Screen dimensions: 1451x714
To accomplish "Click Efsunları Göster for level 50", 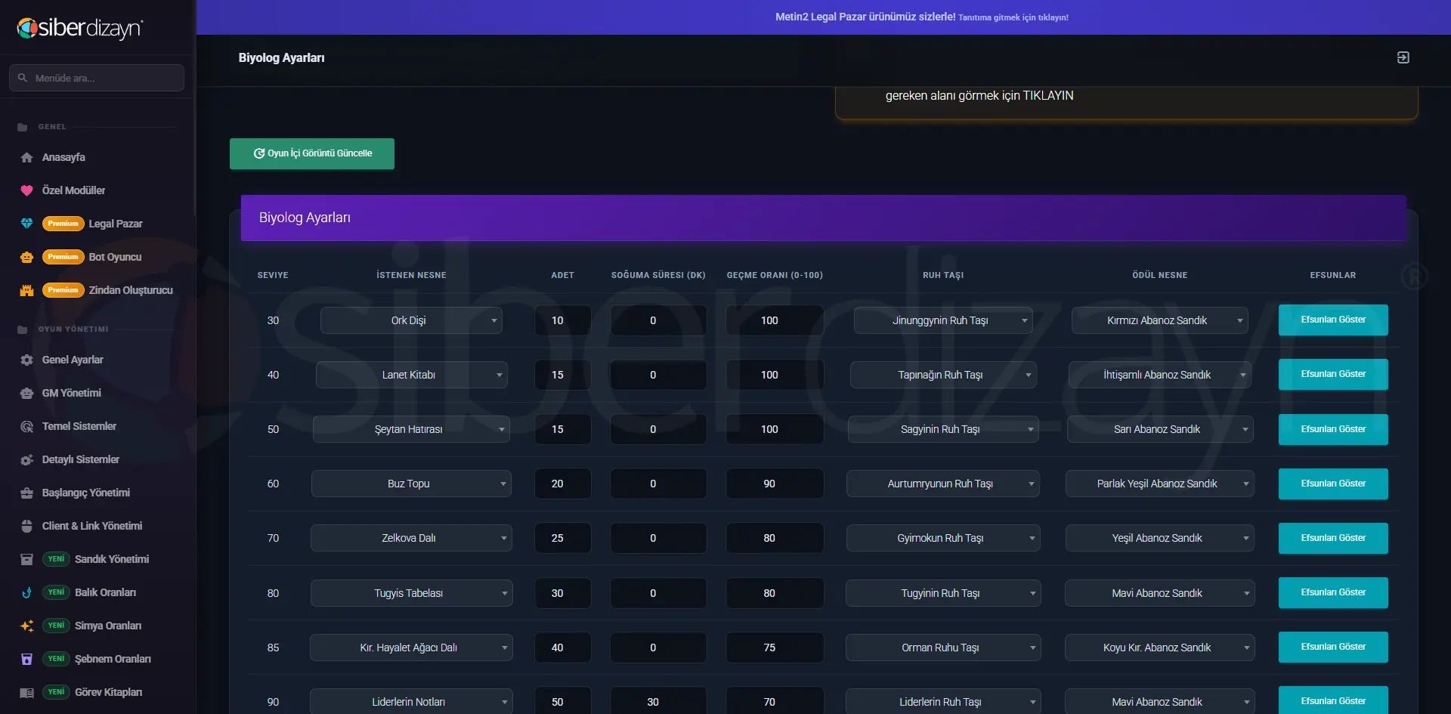I will [1333, 429].
